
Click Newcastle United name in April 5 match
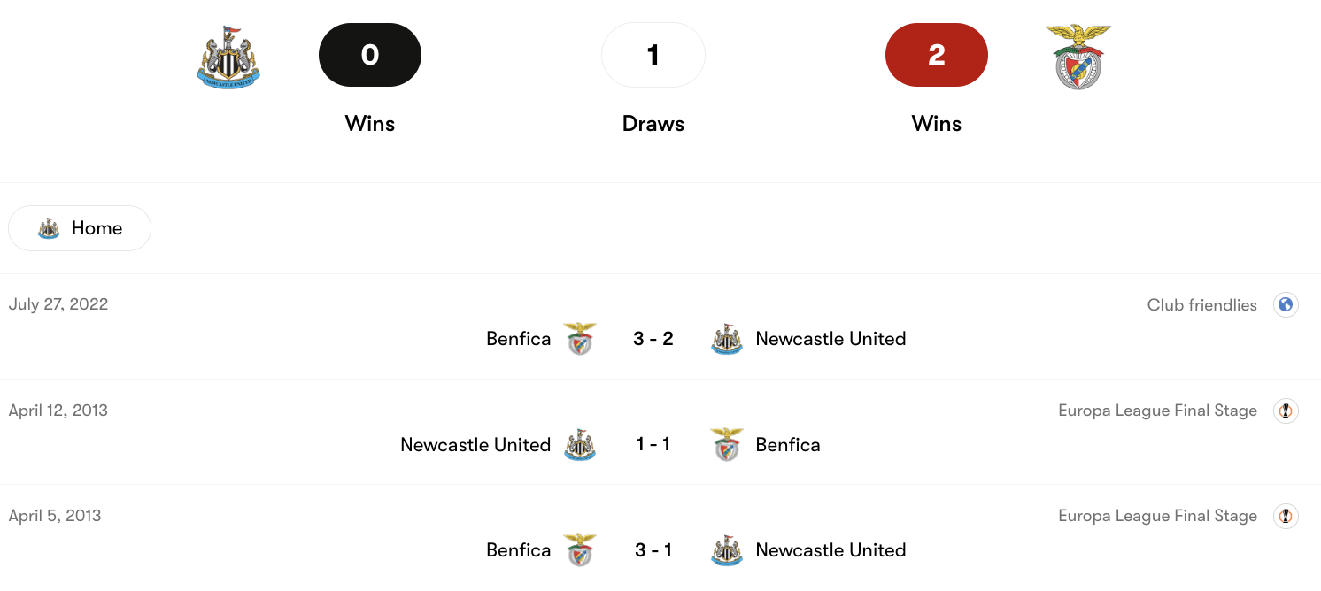click(x=830, y=550)
